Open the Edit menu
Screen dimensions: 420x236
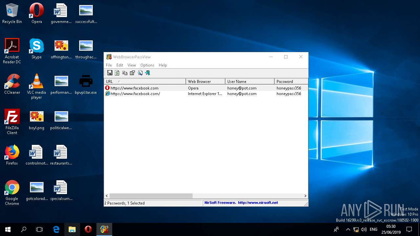[120, 65]
